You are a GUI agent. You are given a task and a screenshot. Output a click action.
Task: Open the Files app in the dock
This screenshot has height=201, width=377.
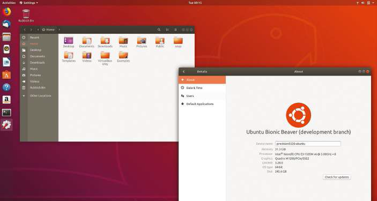(6, 37)
